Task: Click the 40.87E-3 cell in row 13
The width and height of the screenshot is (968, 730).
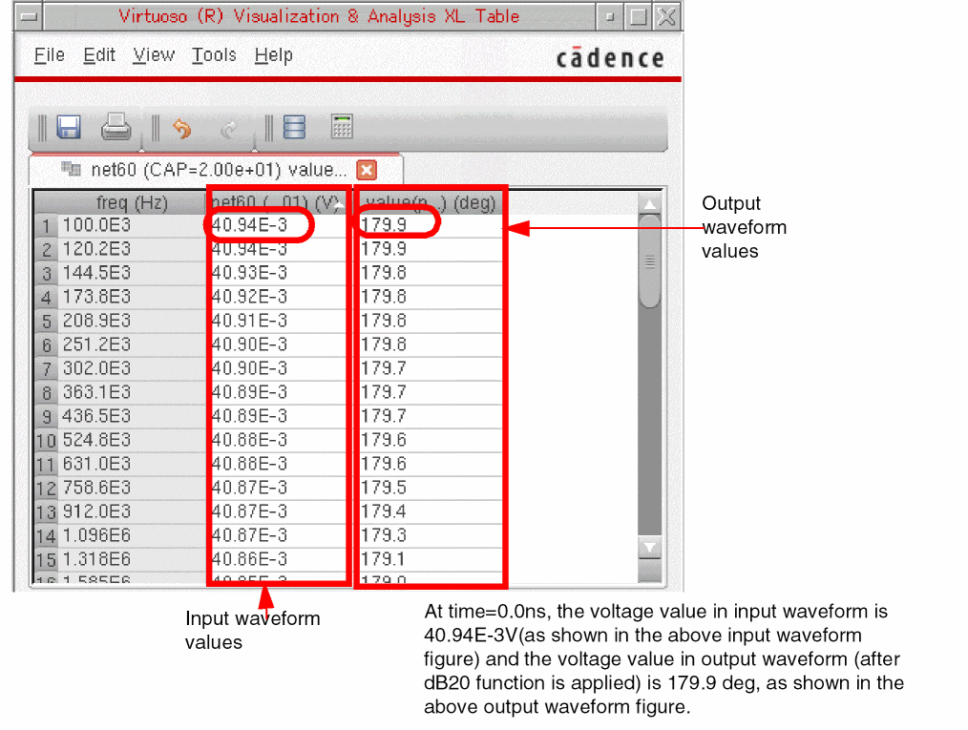Action: pos(279,511)
